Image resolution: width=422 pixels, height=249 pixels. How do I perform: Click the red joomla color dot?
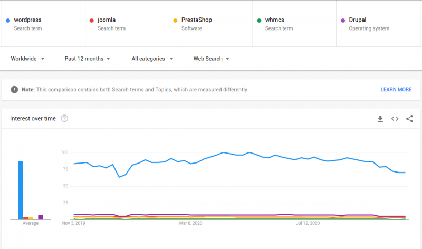click(92, 21)
